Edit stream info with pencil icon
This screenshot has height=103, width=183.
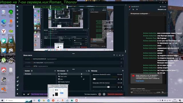[130, 9]
